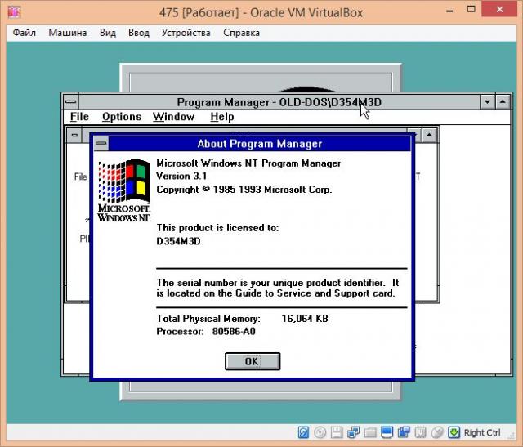Click the OK button in About dialog

click(x=253, y=361)
